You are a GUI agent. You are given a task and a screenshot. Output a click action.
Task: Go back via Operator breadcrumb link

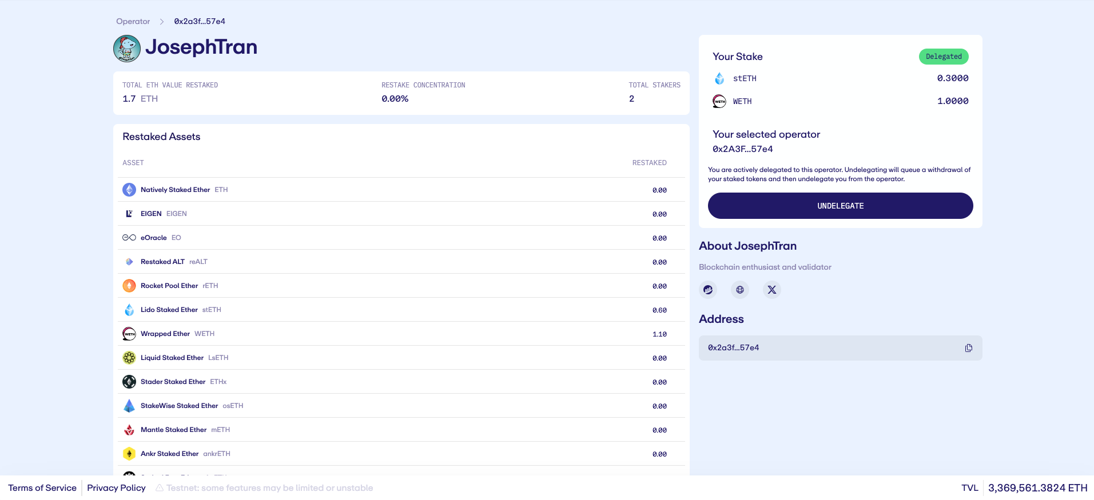(133, 21)
